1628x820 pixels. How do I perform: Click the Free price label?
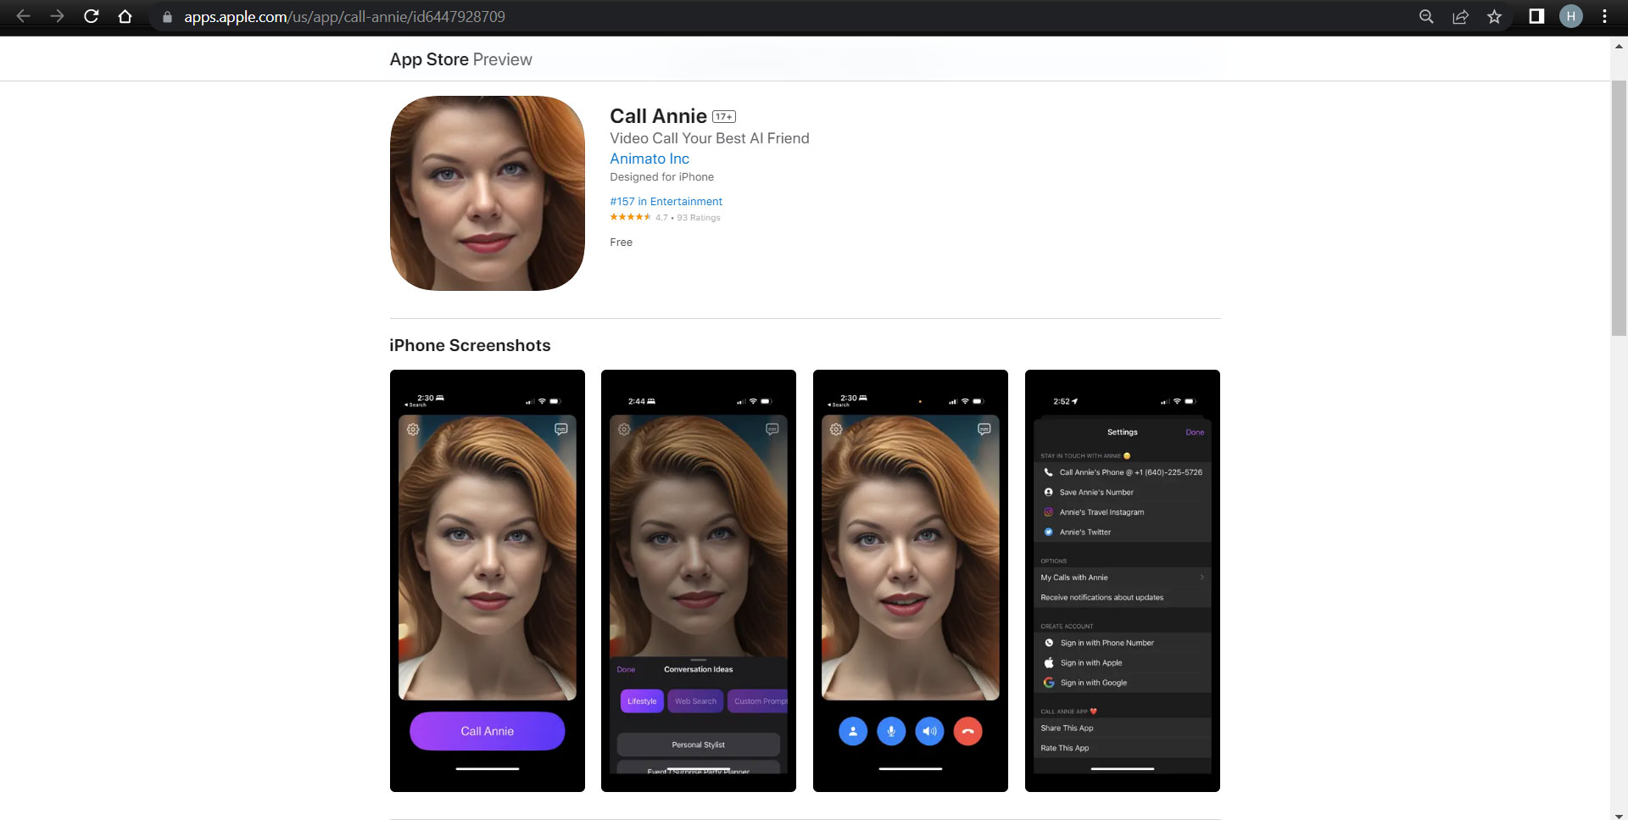click(x=621, y=243)
